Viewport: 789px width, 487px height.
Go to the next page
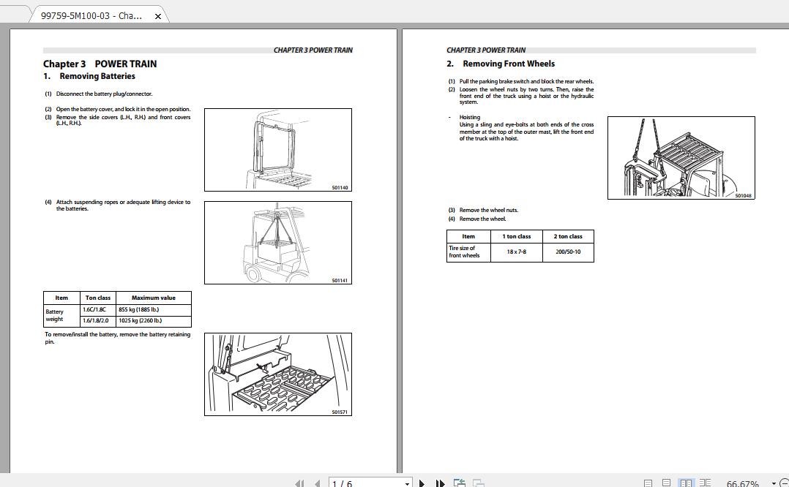[x=422, y=483]
